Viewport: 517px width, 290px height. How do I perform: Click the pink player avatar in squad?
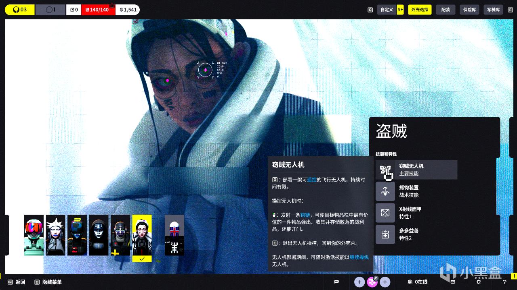tap(372, 282)
